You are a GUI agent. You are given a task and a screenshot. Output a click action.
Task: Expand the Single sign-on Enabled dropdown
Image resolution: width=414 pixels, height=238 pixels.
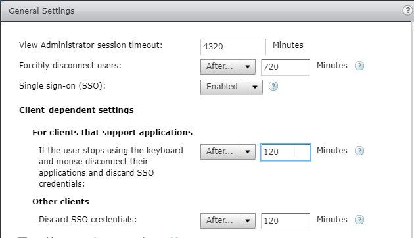(231, 87)
